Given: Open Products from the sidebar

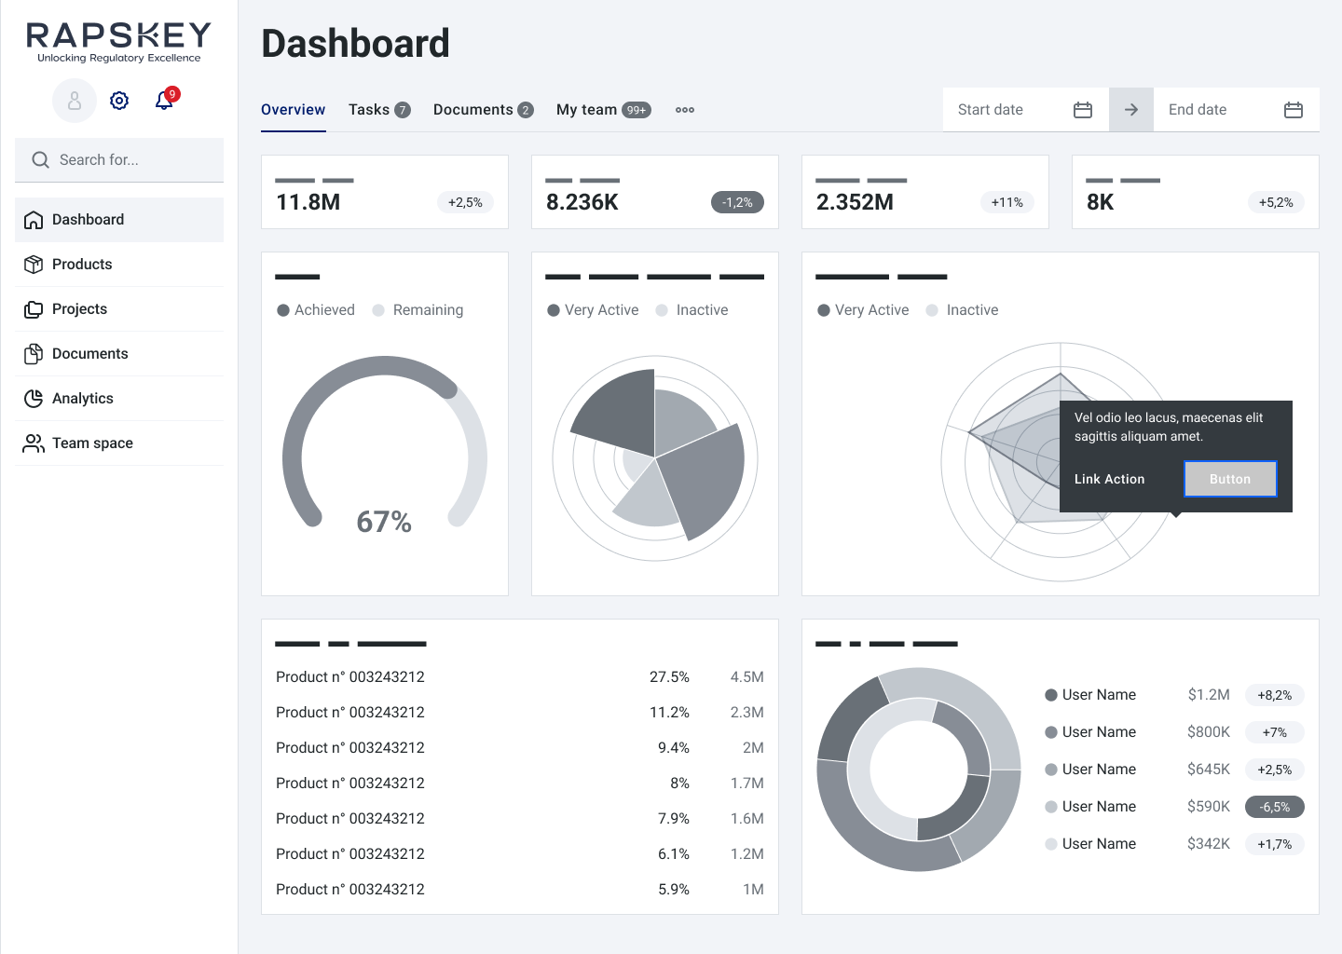Looking at the screenshot, I should 82,265.
